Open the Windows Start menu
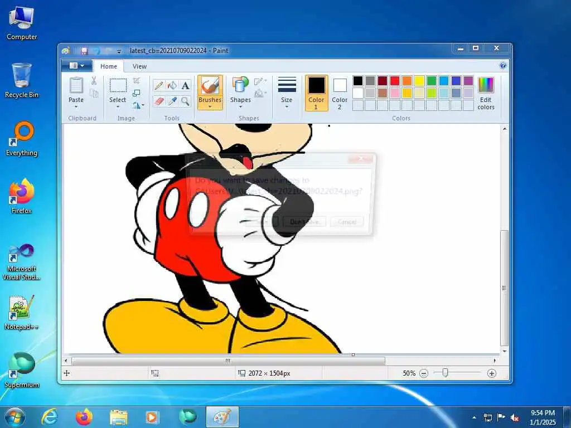The height and width of the screenshot is (428, 571). (x=15, y=417)
